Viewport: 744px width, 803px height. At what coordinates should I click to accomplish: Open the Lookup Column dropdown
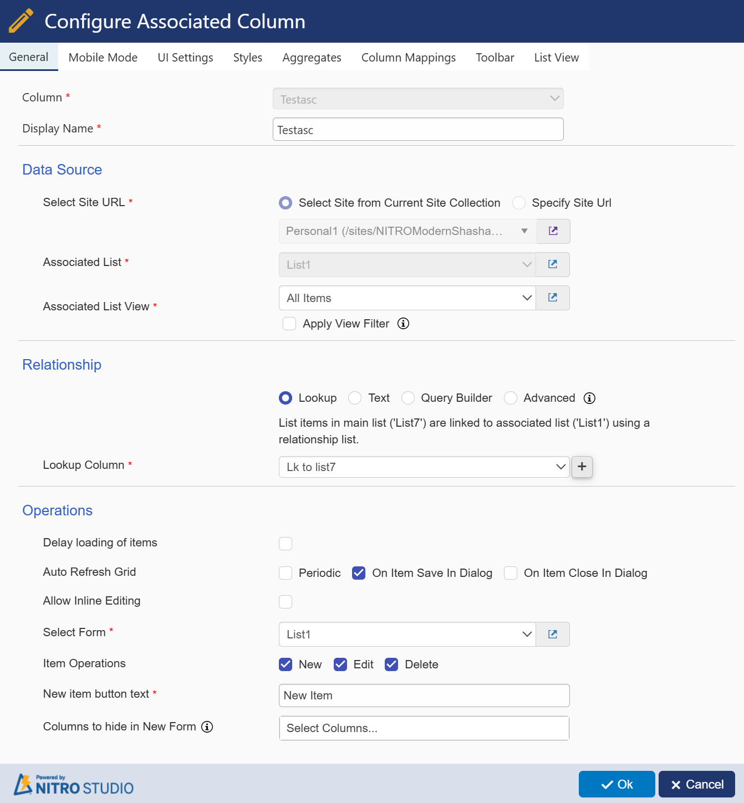click(x=424, y=467)
